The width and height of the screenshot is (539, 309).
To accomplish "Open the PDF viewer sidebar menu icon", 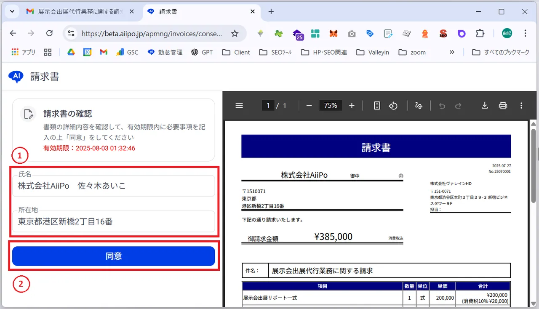I will pyautogui.click(x=239, y=106).
